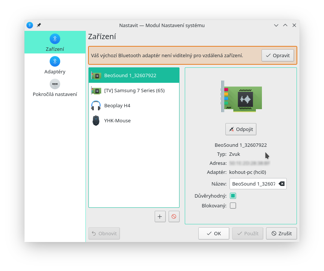Select the Zařízení Bluetooth sidebar icon

[x=55, y=39]
